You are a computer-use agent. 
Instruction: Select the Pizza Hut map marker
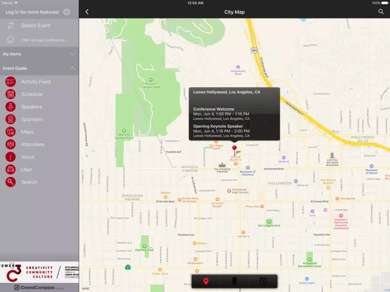tap(262, 206)
